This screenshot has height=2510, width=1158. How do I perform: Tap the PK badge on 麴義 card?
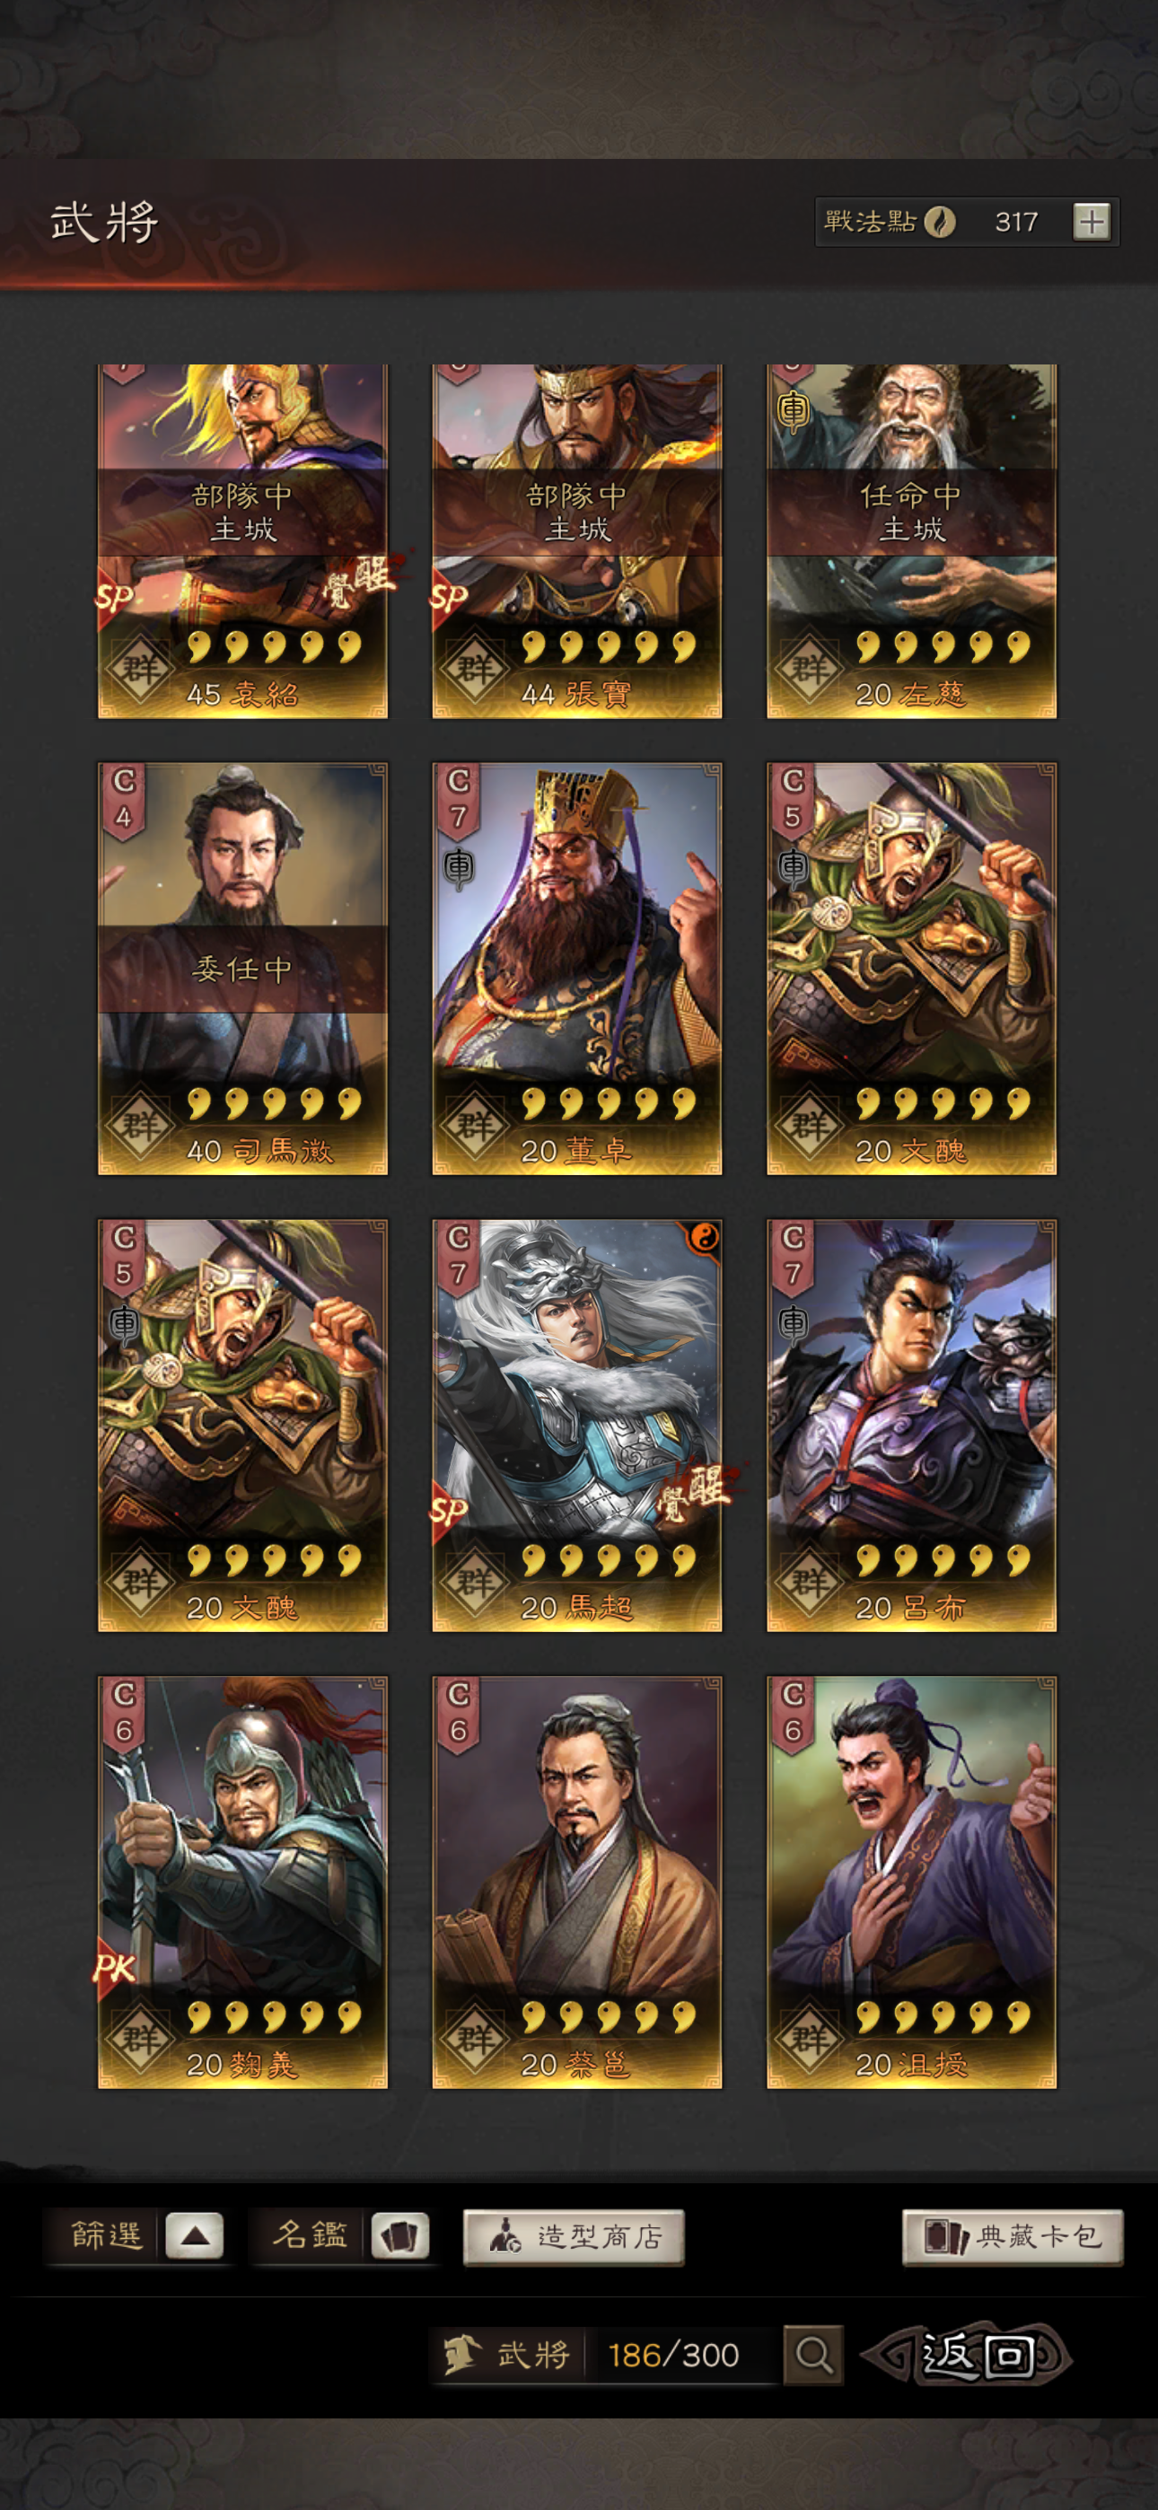[x=115, y=1970]
